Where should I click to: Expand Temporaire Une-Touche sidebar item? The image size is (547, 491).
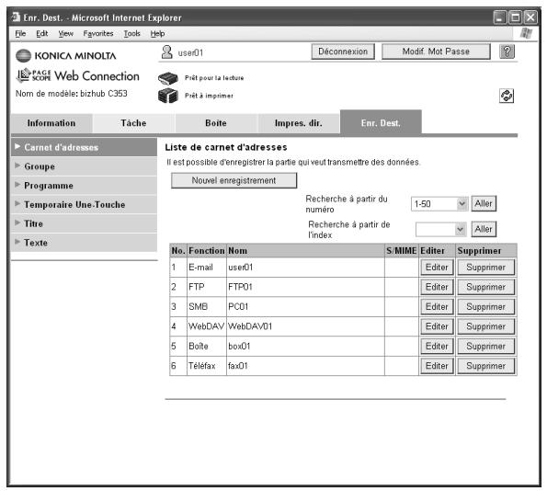pos(84,204)
